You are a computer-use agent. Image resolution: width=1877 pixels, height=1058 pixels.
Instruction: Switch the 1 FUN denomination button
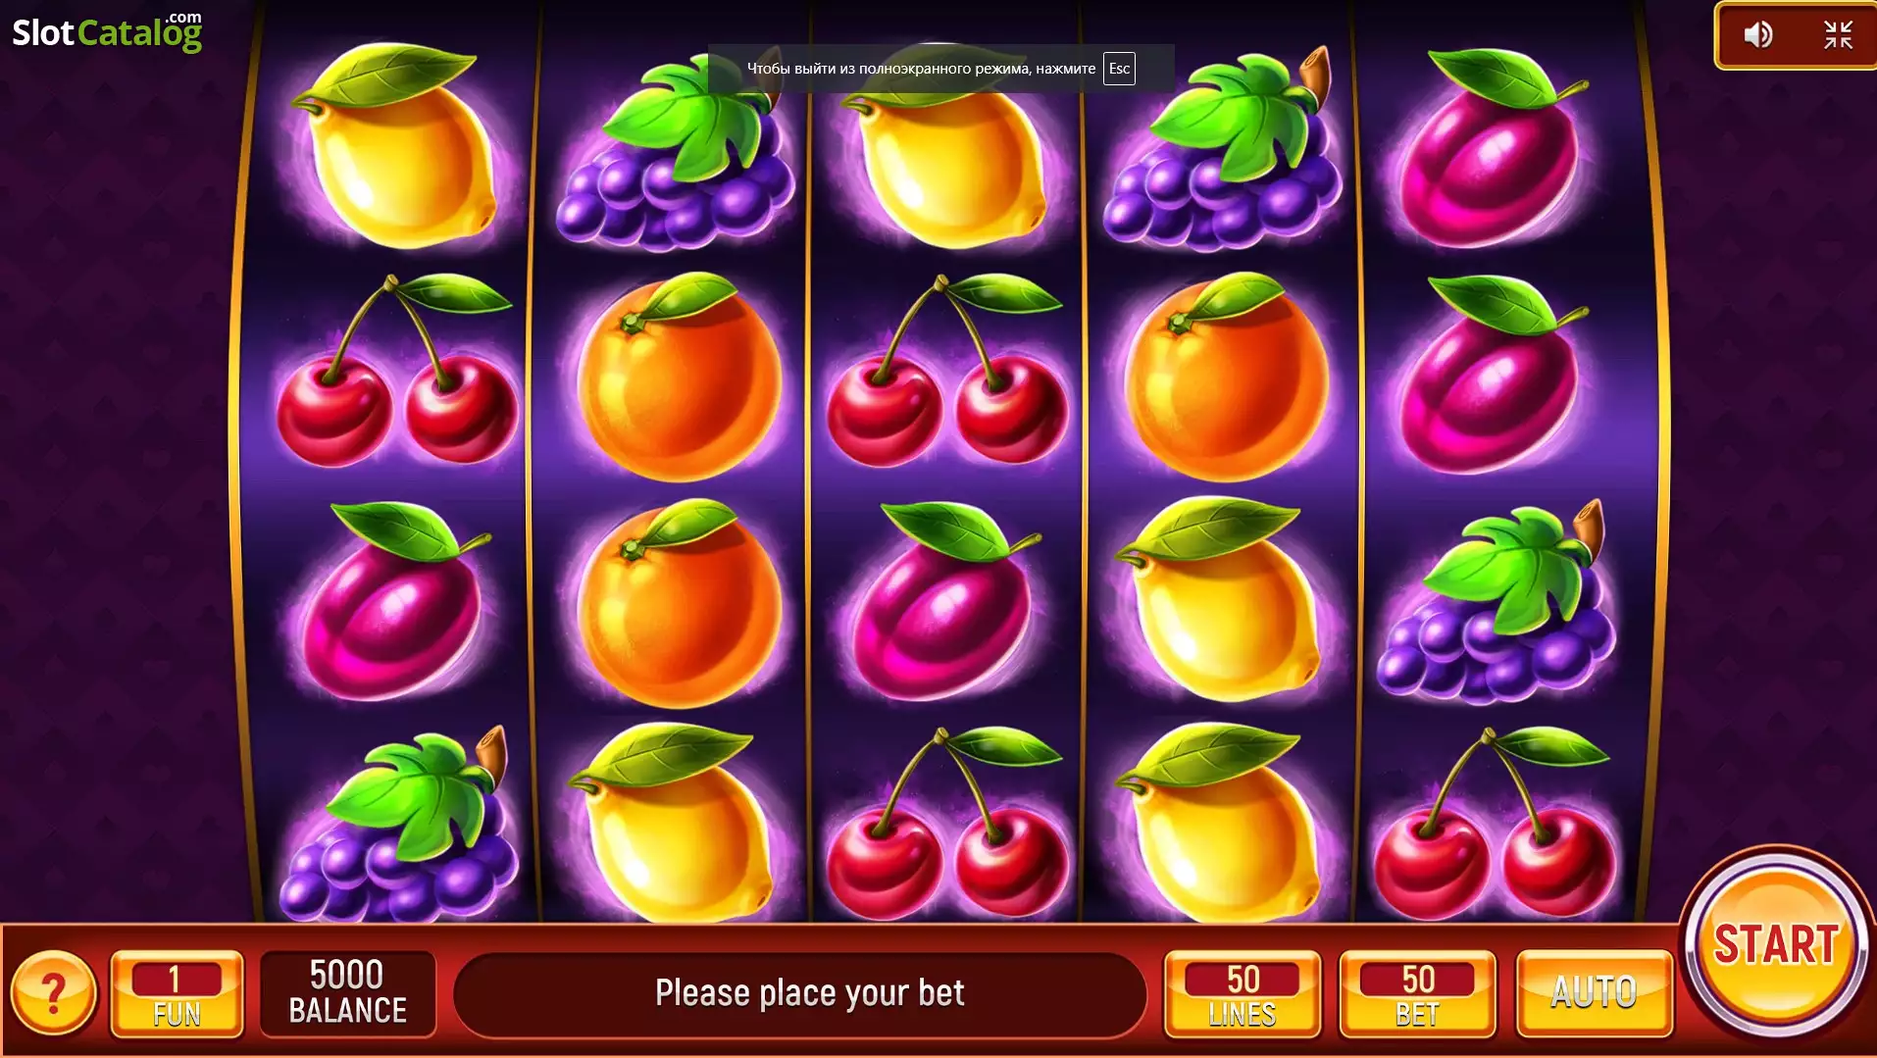pos(177,992)
